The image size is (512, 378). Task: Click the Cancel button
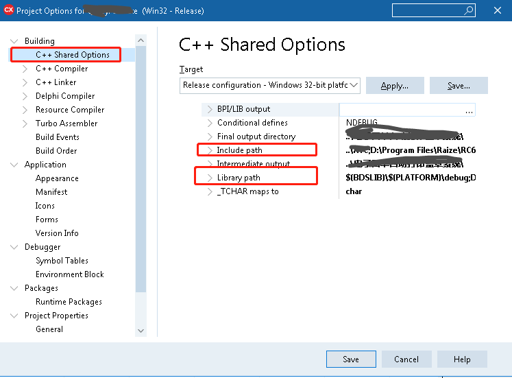[406, 359]
